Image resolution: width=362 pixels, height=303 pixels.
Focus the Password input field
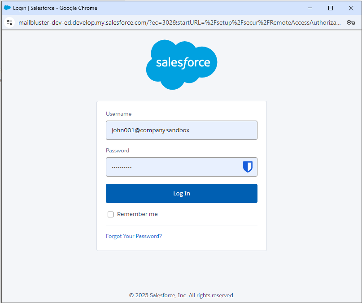pos(173,167)
